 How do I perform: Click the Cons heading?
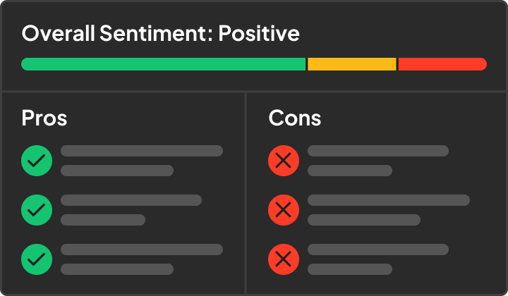[x=295, y=118]
